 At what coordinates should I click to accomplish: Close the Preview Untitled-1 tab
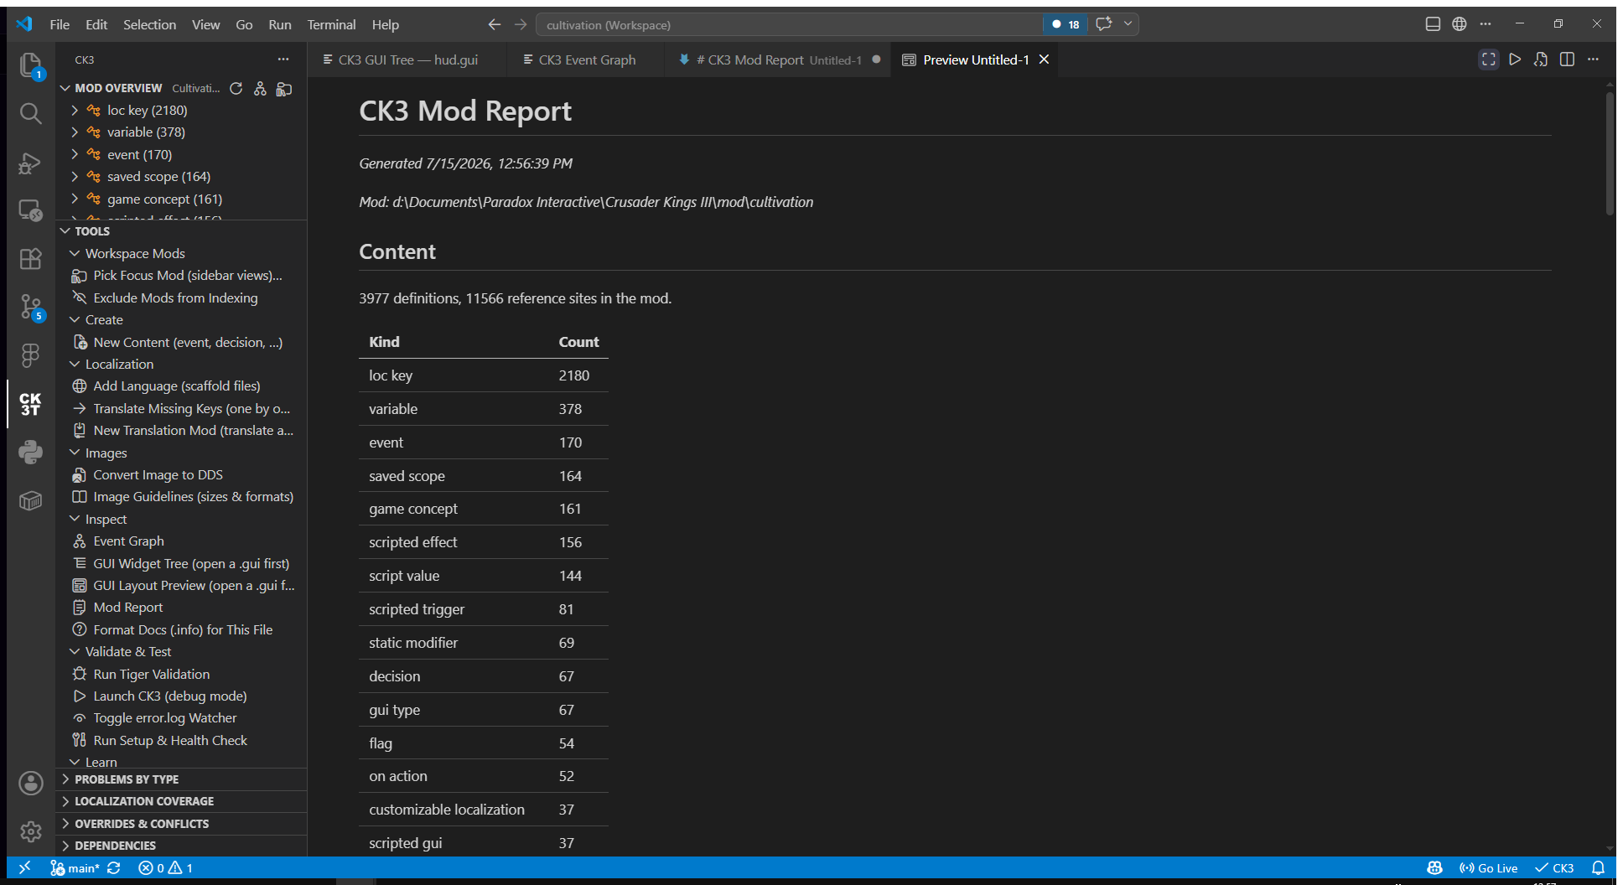click(1044, 60)
